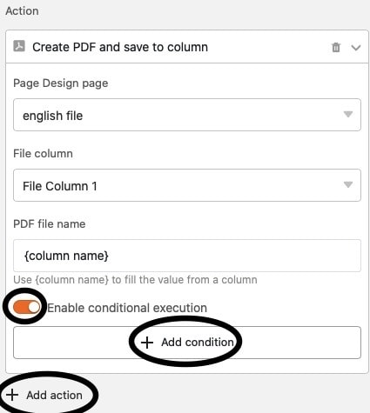Click the Add condition button
The width and height of the screenshot is (370, 413).
coord(187,343)
